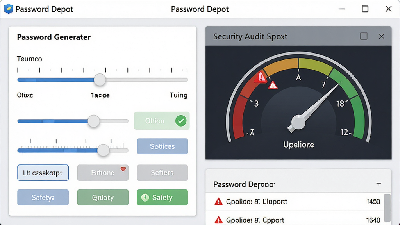
Task: Click the Password Depot shield app icon
Action: 9,9
